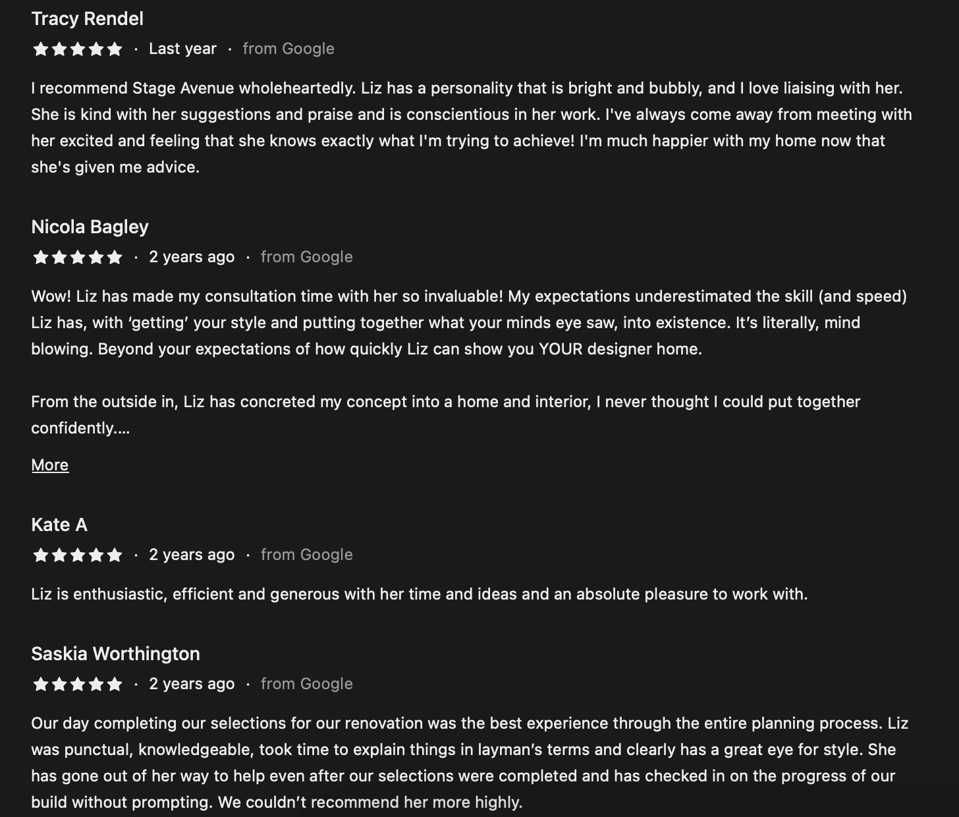Image resolution: width=959 pixels, height=817 pixels.
Task: Click the reviewer name Kate A
Action: point(59,524)
